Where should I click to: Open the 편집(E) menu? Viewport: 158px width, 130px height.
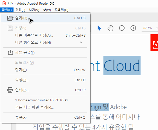pyautogui.click(x=20, y=10)
